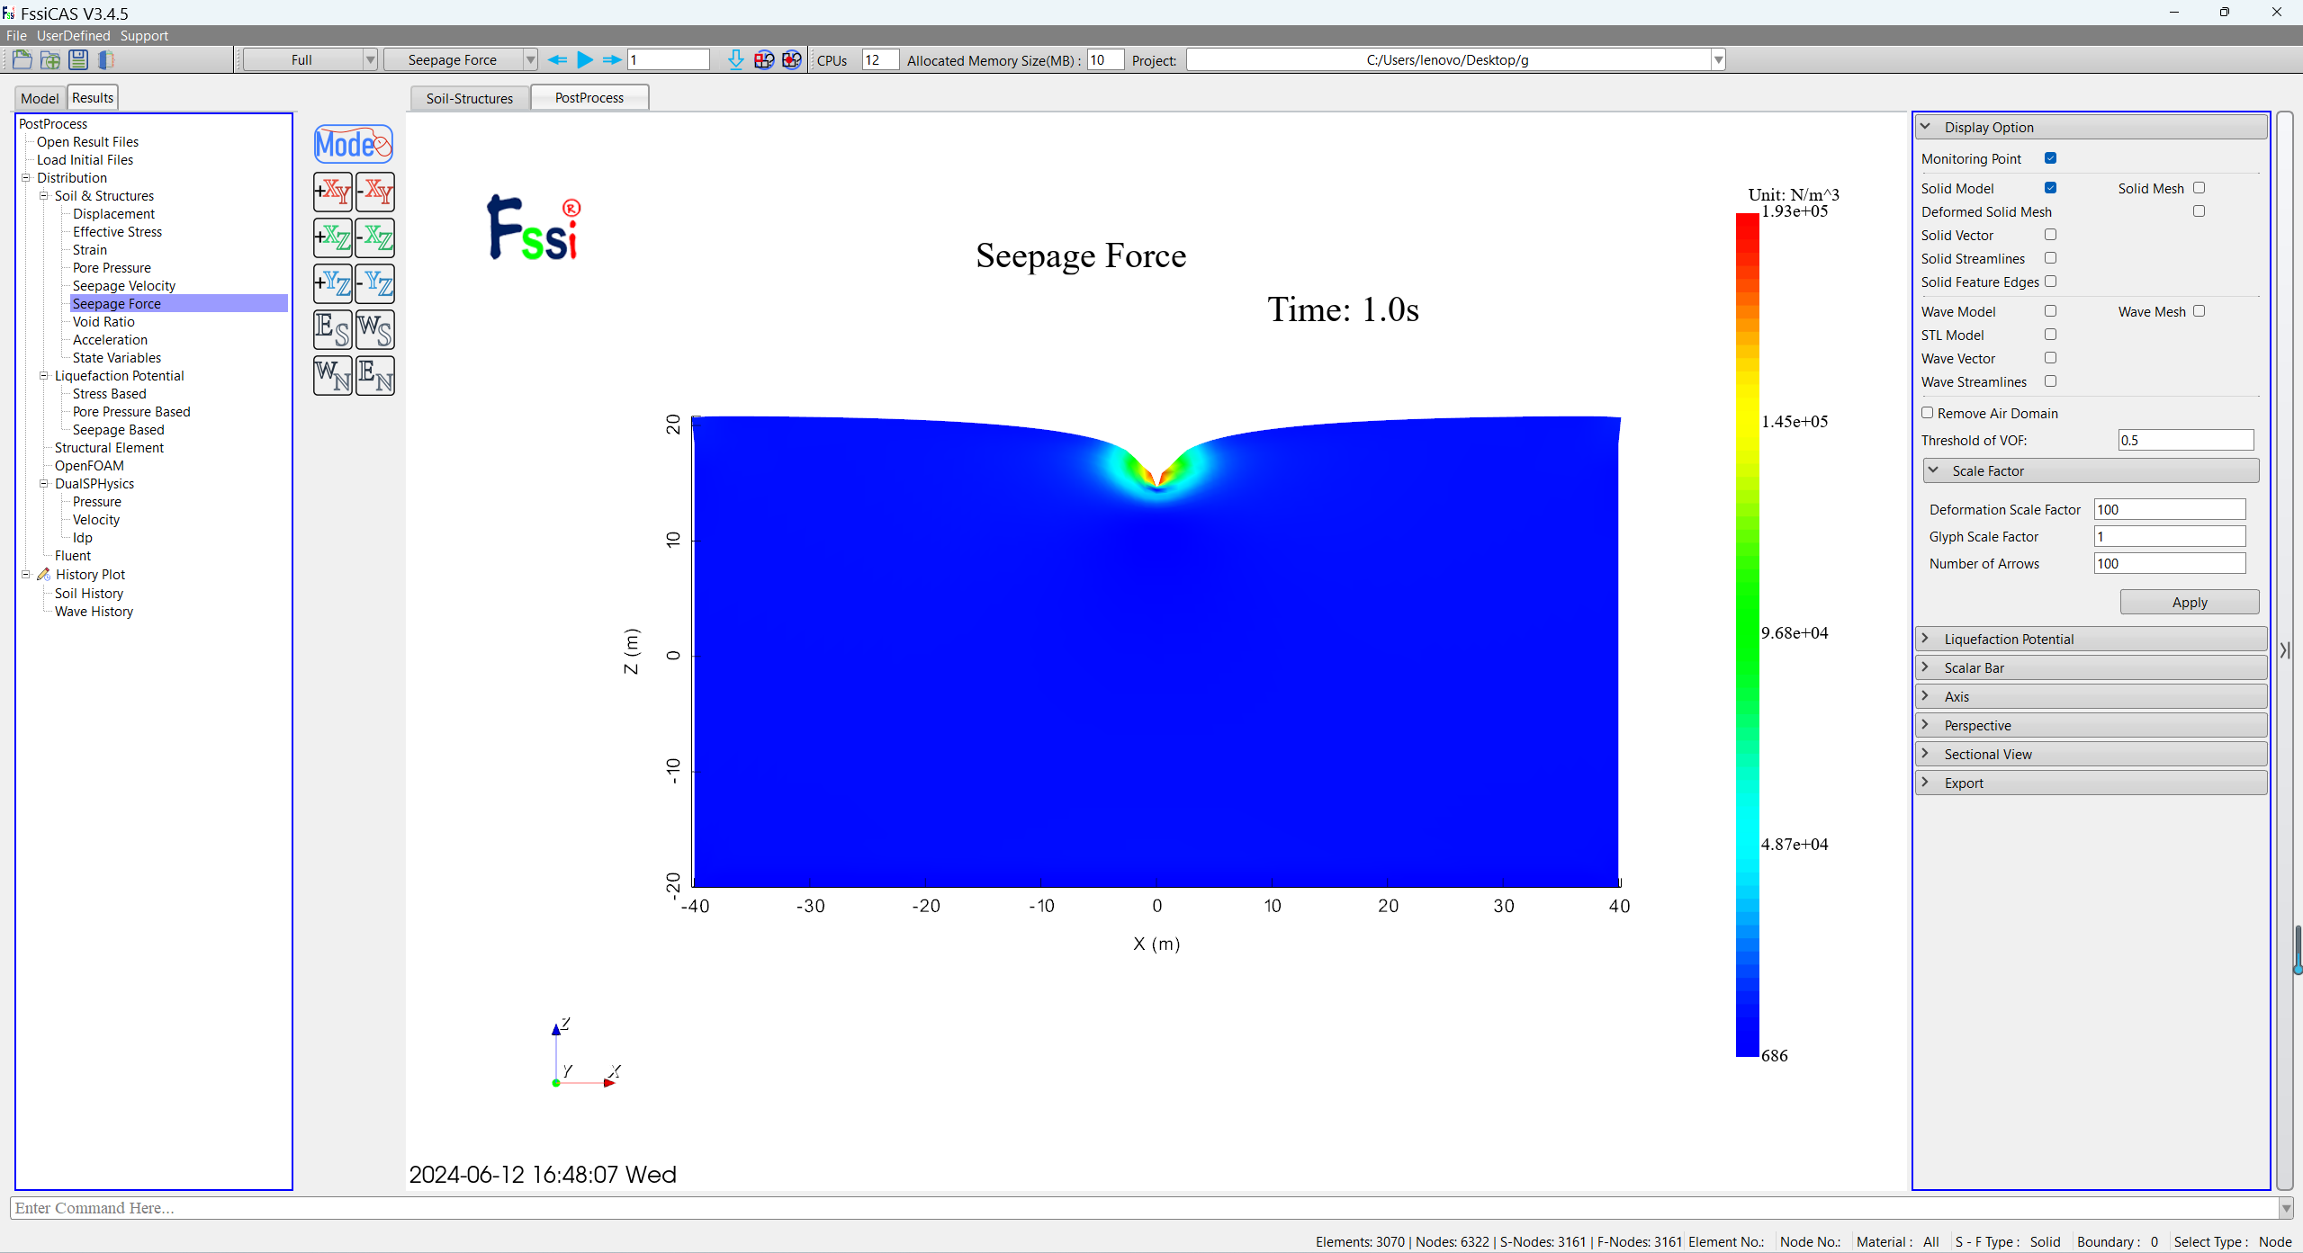Open the command history dropdown arrow

(2286, 1208)
